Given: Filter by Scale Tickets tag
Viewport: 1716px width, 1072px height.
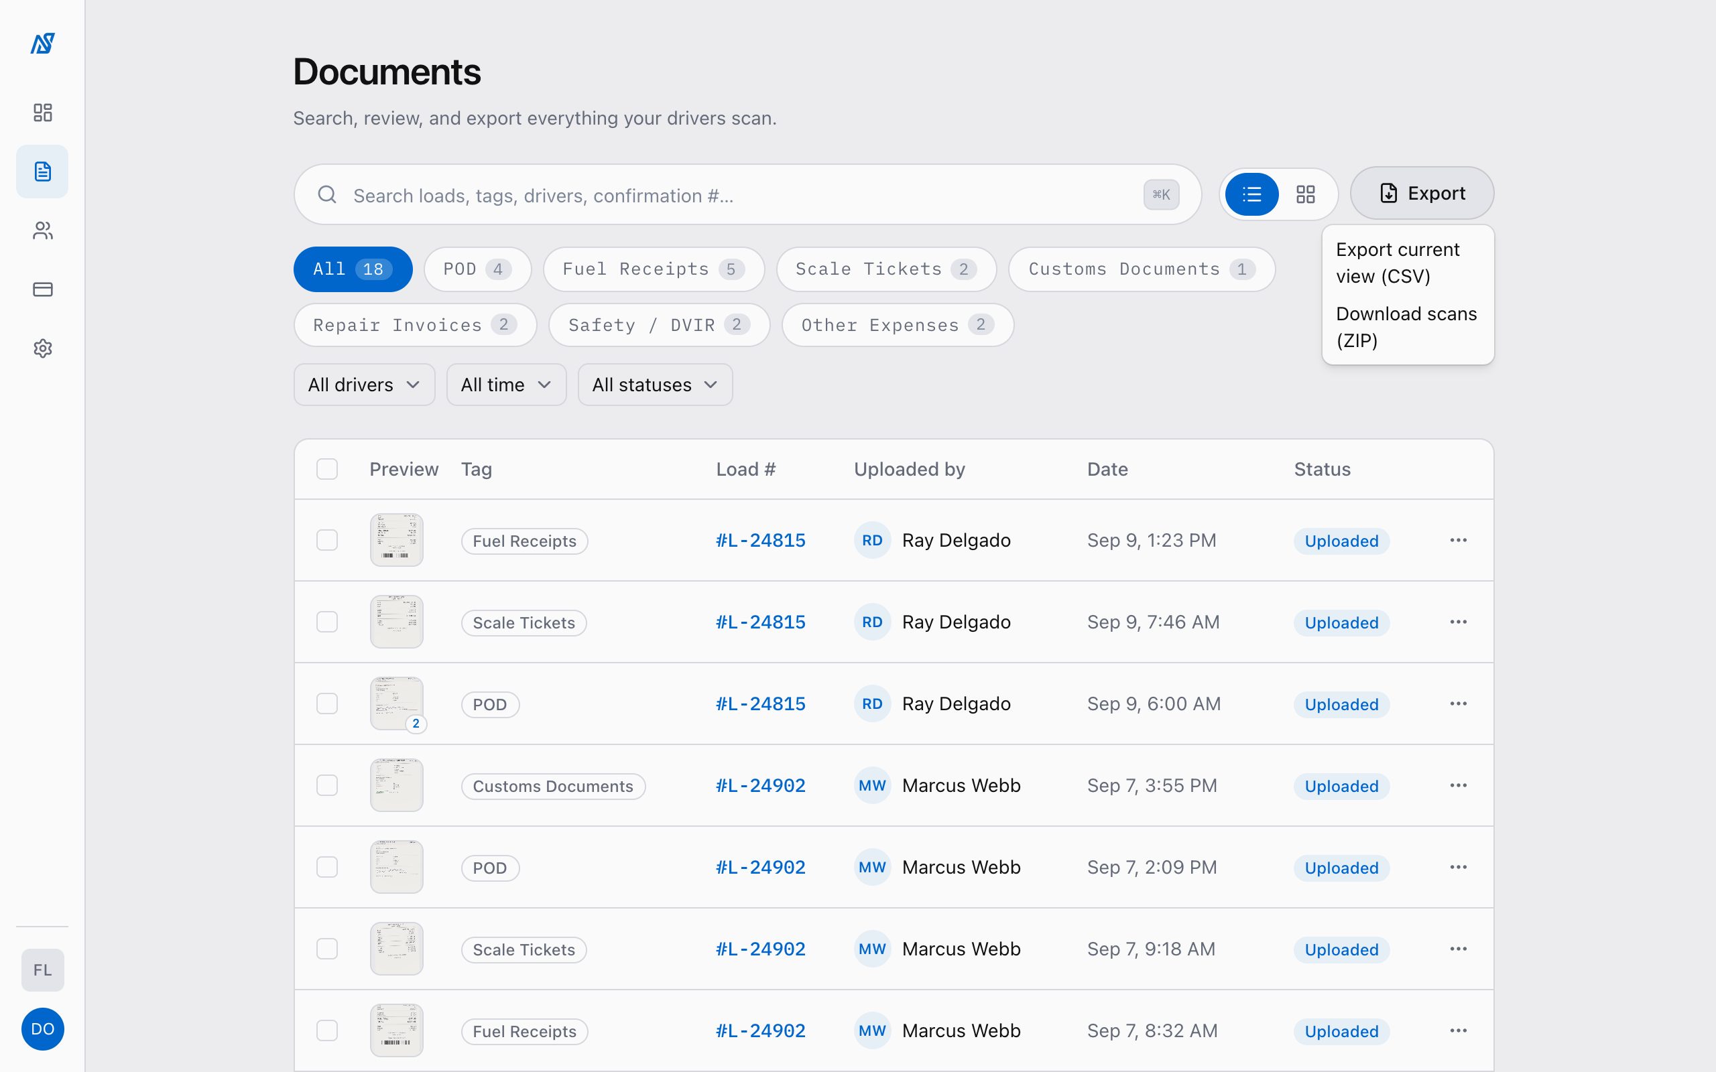Looking at the screenshot, I should point(886,269).
